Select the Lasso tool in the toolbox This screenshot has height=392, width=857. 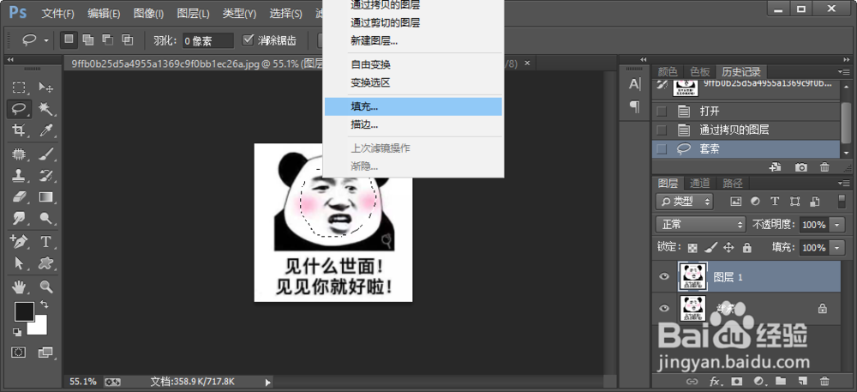tap(19, 109)
